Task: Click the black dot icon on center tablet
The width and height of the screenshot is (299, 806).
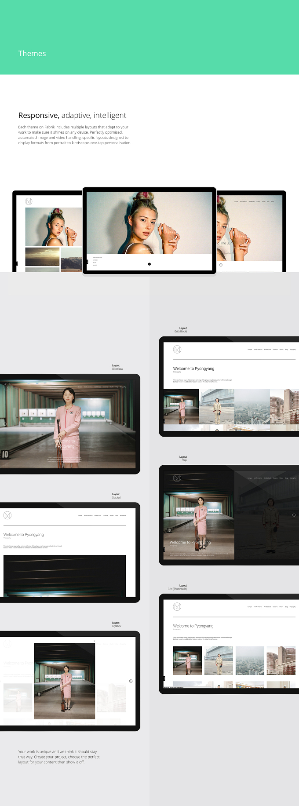Action: [x=149, y=264]
